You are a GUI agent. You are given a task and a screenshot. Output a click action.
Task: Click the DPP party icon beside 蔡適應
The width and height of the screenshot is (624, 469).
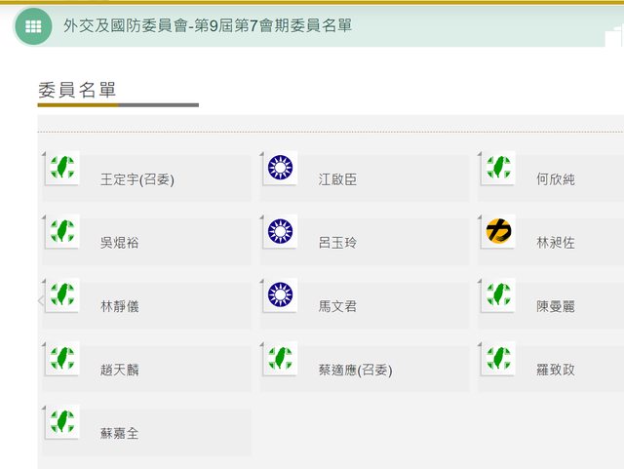tap(280, 358)
